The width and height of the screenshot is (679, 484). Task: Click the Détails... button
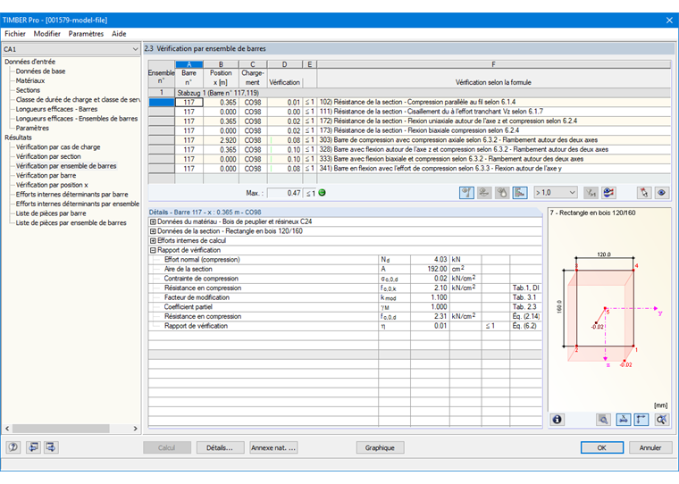(220, 447)
